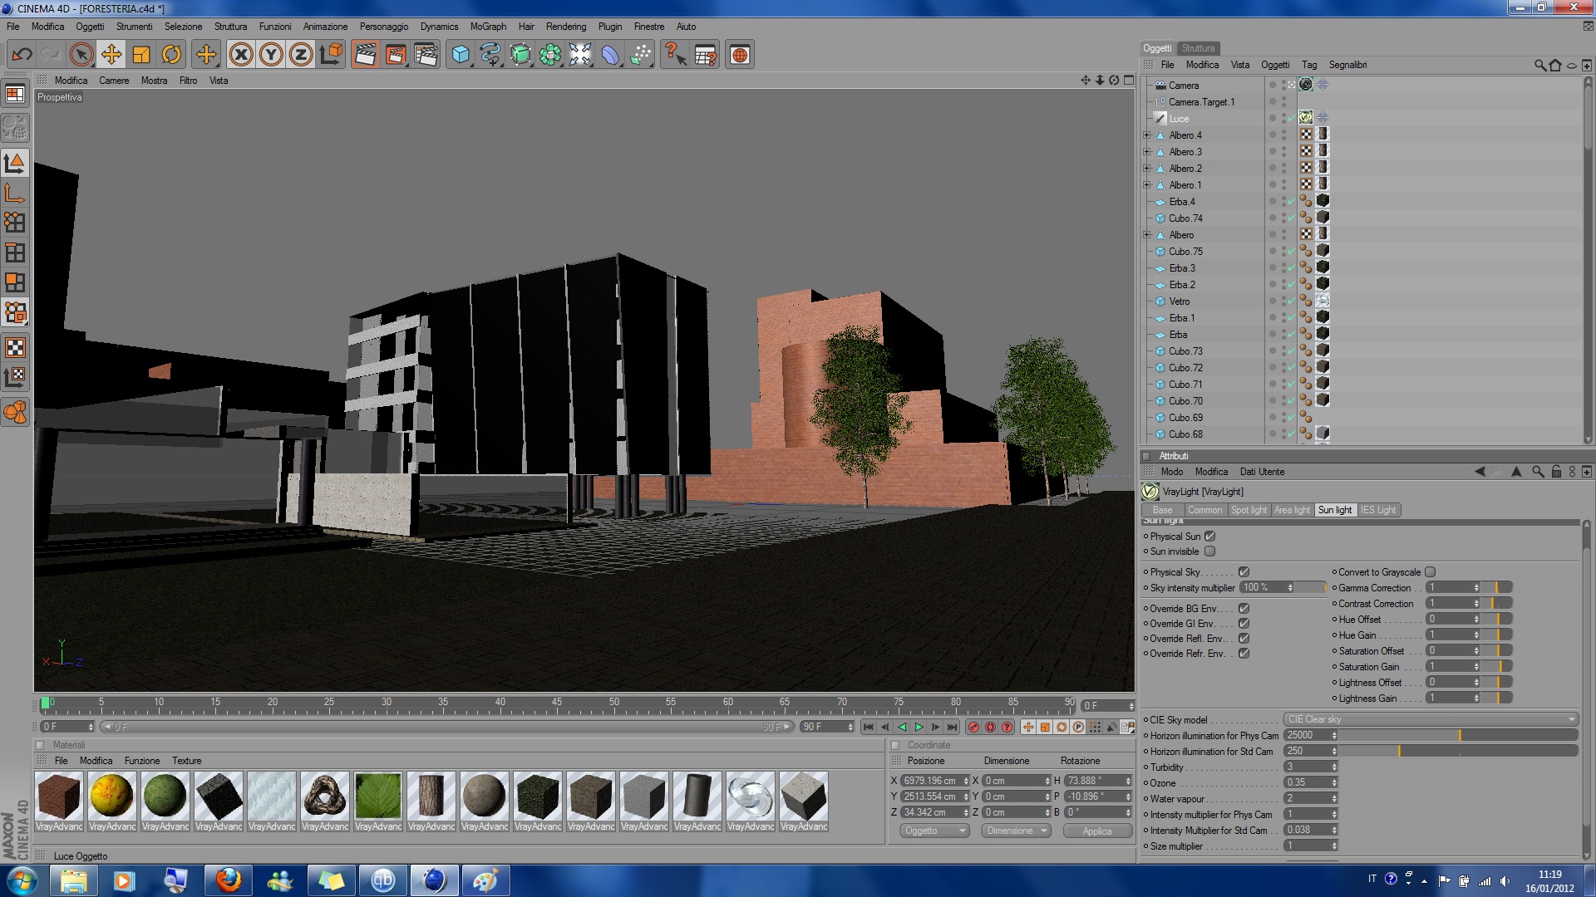This screenshot has height=897, width=1596.
Task: Click the Applica button
Action: [1096, 831]
